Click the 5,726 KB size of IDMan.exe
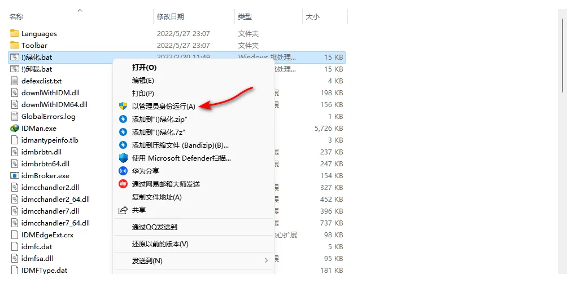This screenshot has height=283, width=567. click(329, 128)
